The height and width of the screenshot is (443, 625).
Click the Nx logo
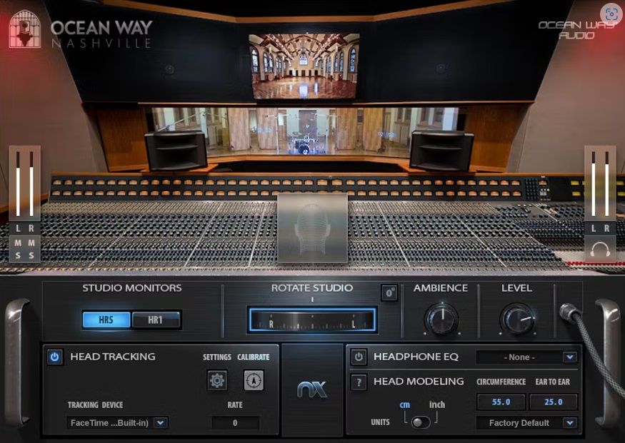pyautogui.click(x=312, y=389)
